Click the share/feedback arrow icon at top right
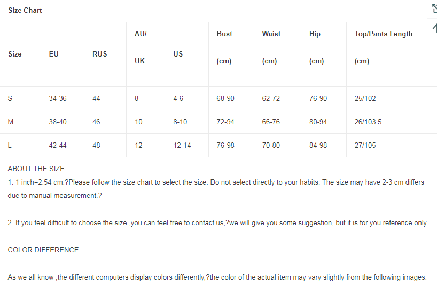Image resolution: width=437 pixels, height=302 pixels. pyautogui.click(x=434, y=9)
